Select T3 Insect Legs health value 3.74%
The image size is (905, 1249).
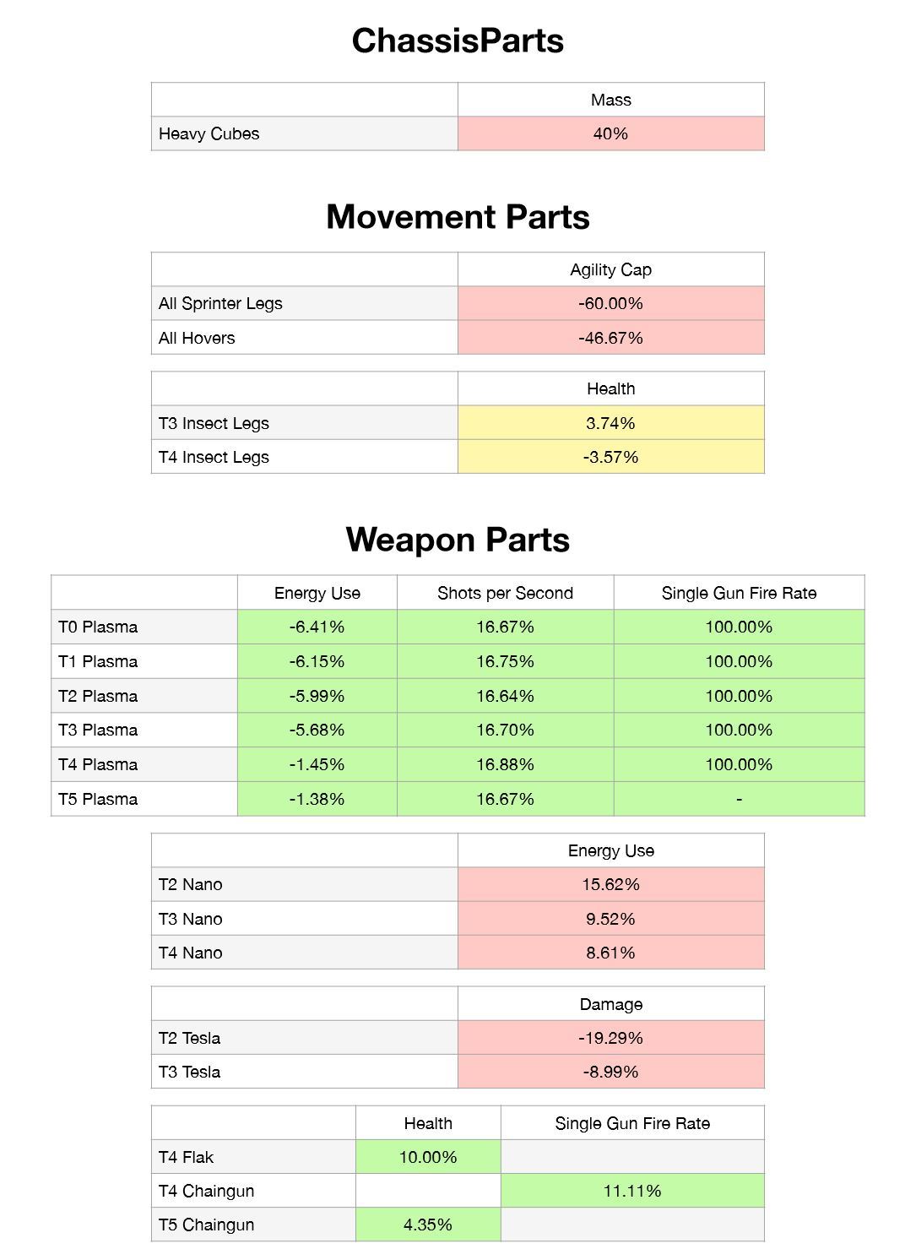click(611, 423)
